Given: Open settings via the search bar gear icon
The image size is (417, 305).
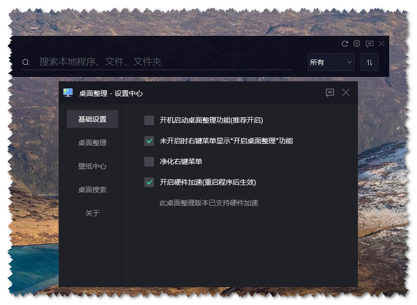Looking at the screenshot, I should point(357,44).
